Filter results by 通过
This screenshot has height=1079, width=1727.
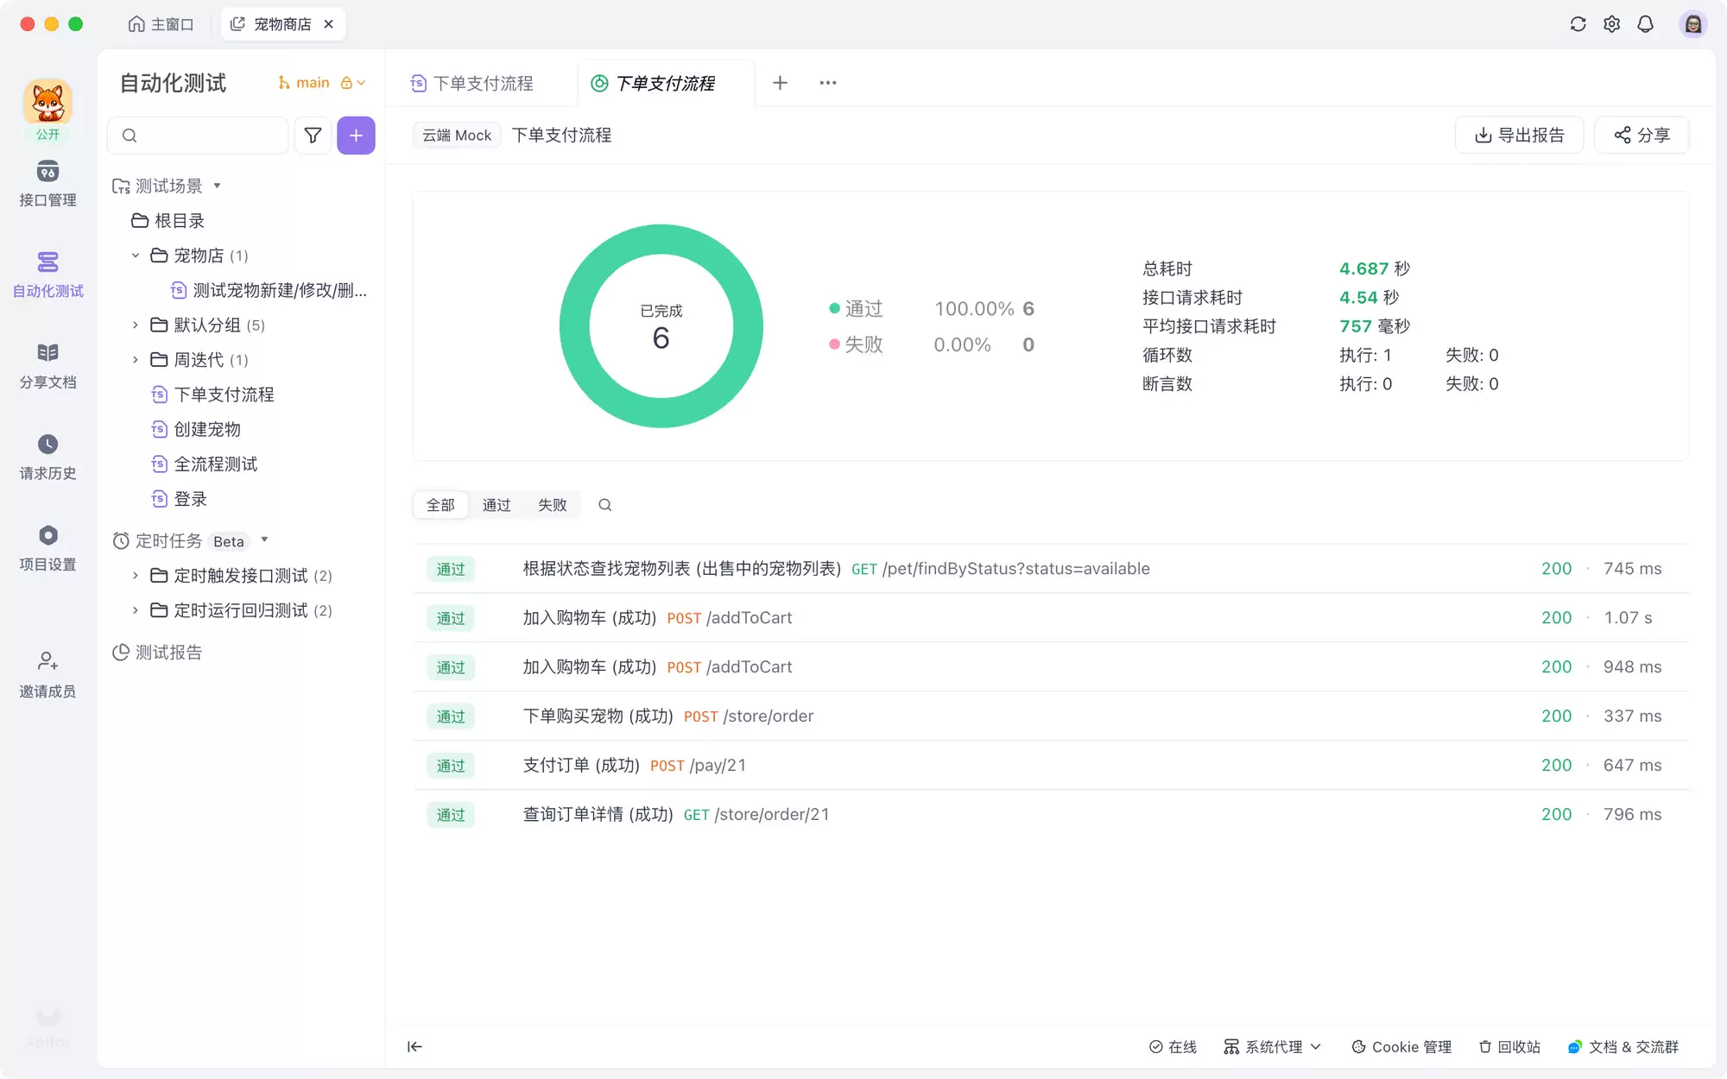[x=497, y=505]
